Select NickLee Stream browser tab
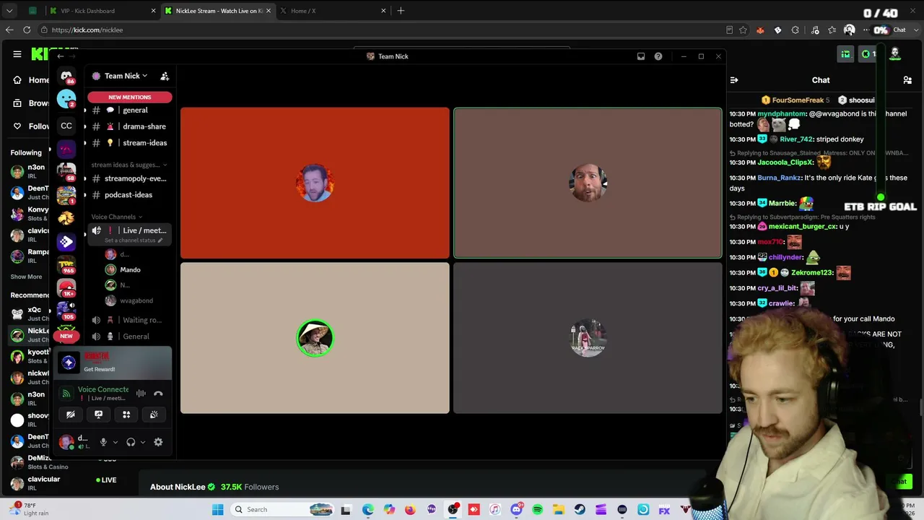The width and height of the screenshot is (924, 520). click(x=217, y=11)
